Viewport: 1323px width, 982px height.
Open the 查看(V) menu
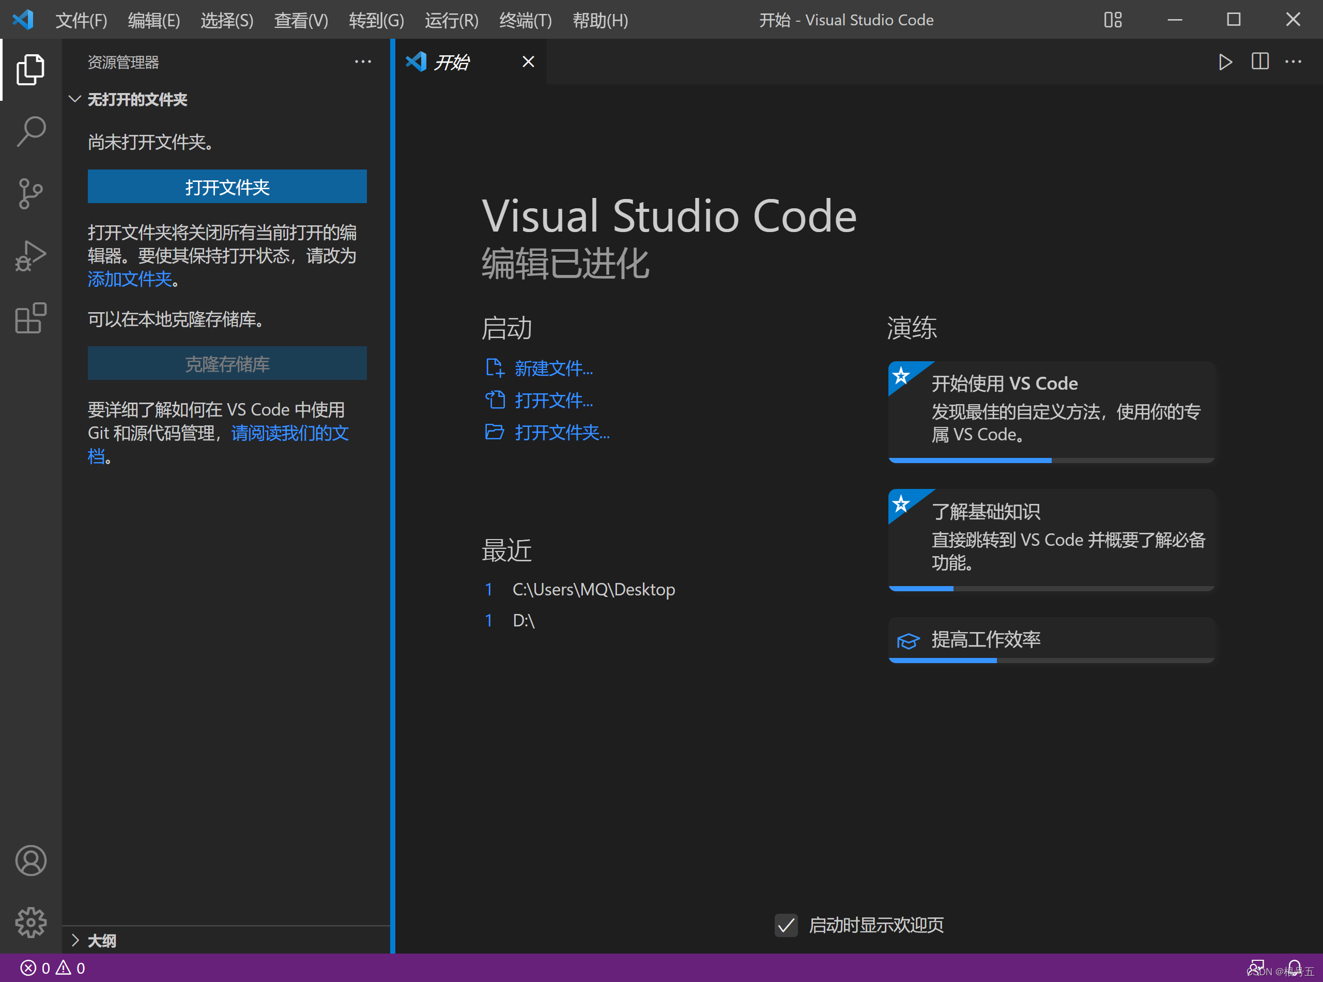click(301, 20)
